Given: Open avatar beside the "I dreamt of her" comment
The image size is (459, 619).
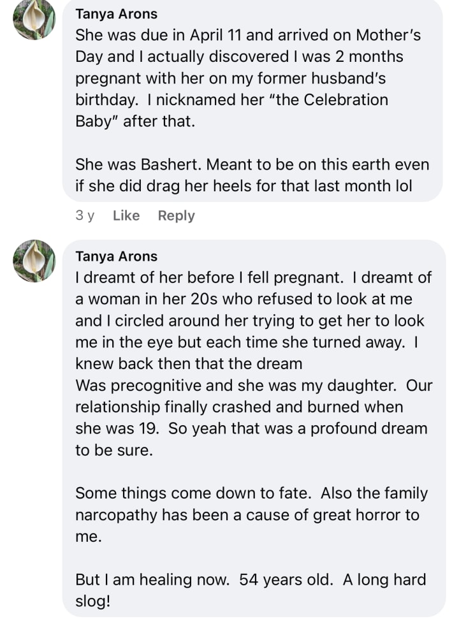Looking at the screenshot, I should click(34, 261).
